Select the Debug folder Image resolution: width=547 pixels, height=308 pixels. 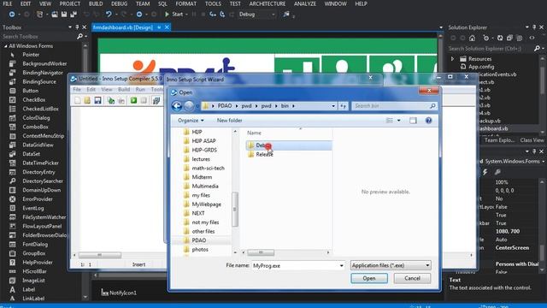[289, 145]
